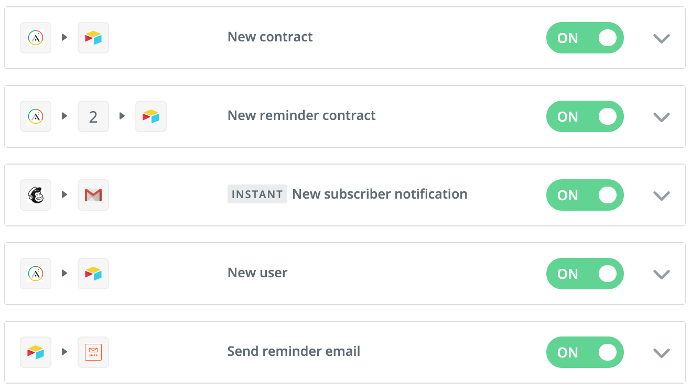Image resolution: width=691 pixels, height=391 pixels.
Task: Expand the Send reminder email chevron
Action: click(662, 353)
